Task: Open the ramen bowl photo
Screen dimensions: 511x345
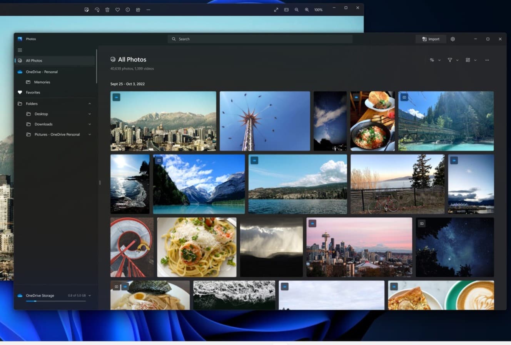Action: pos(150,295)
